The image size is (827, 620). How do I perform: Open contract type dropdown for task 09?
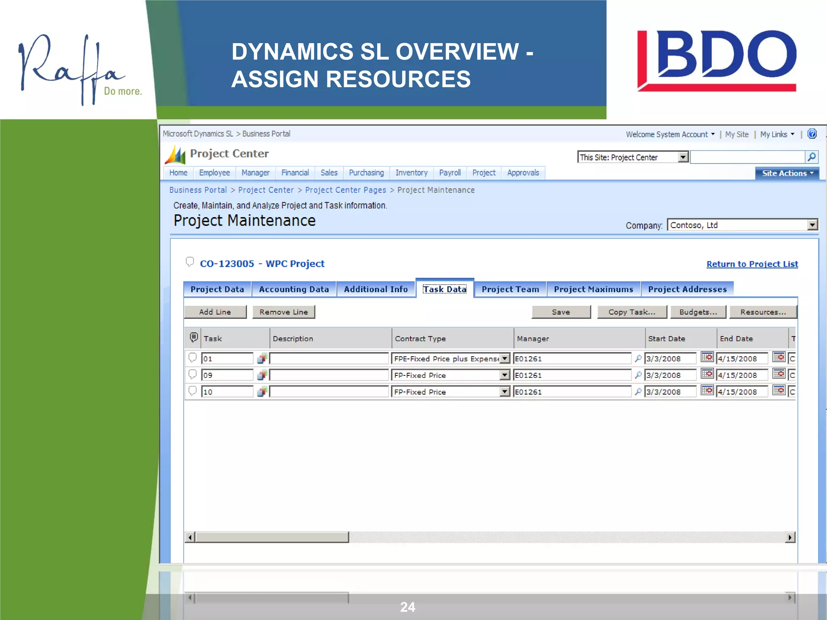[x=505, y=375]
